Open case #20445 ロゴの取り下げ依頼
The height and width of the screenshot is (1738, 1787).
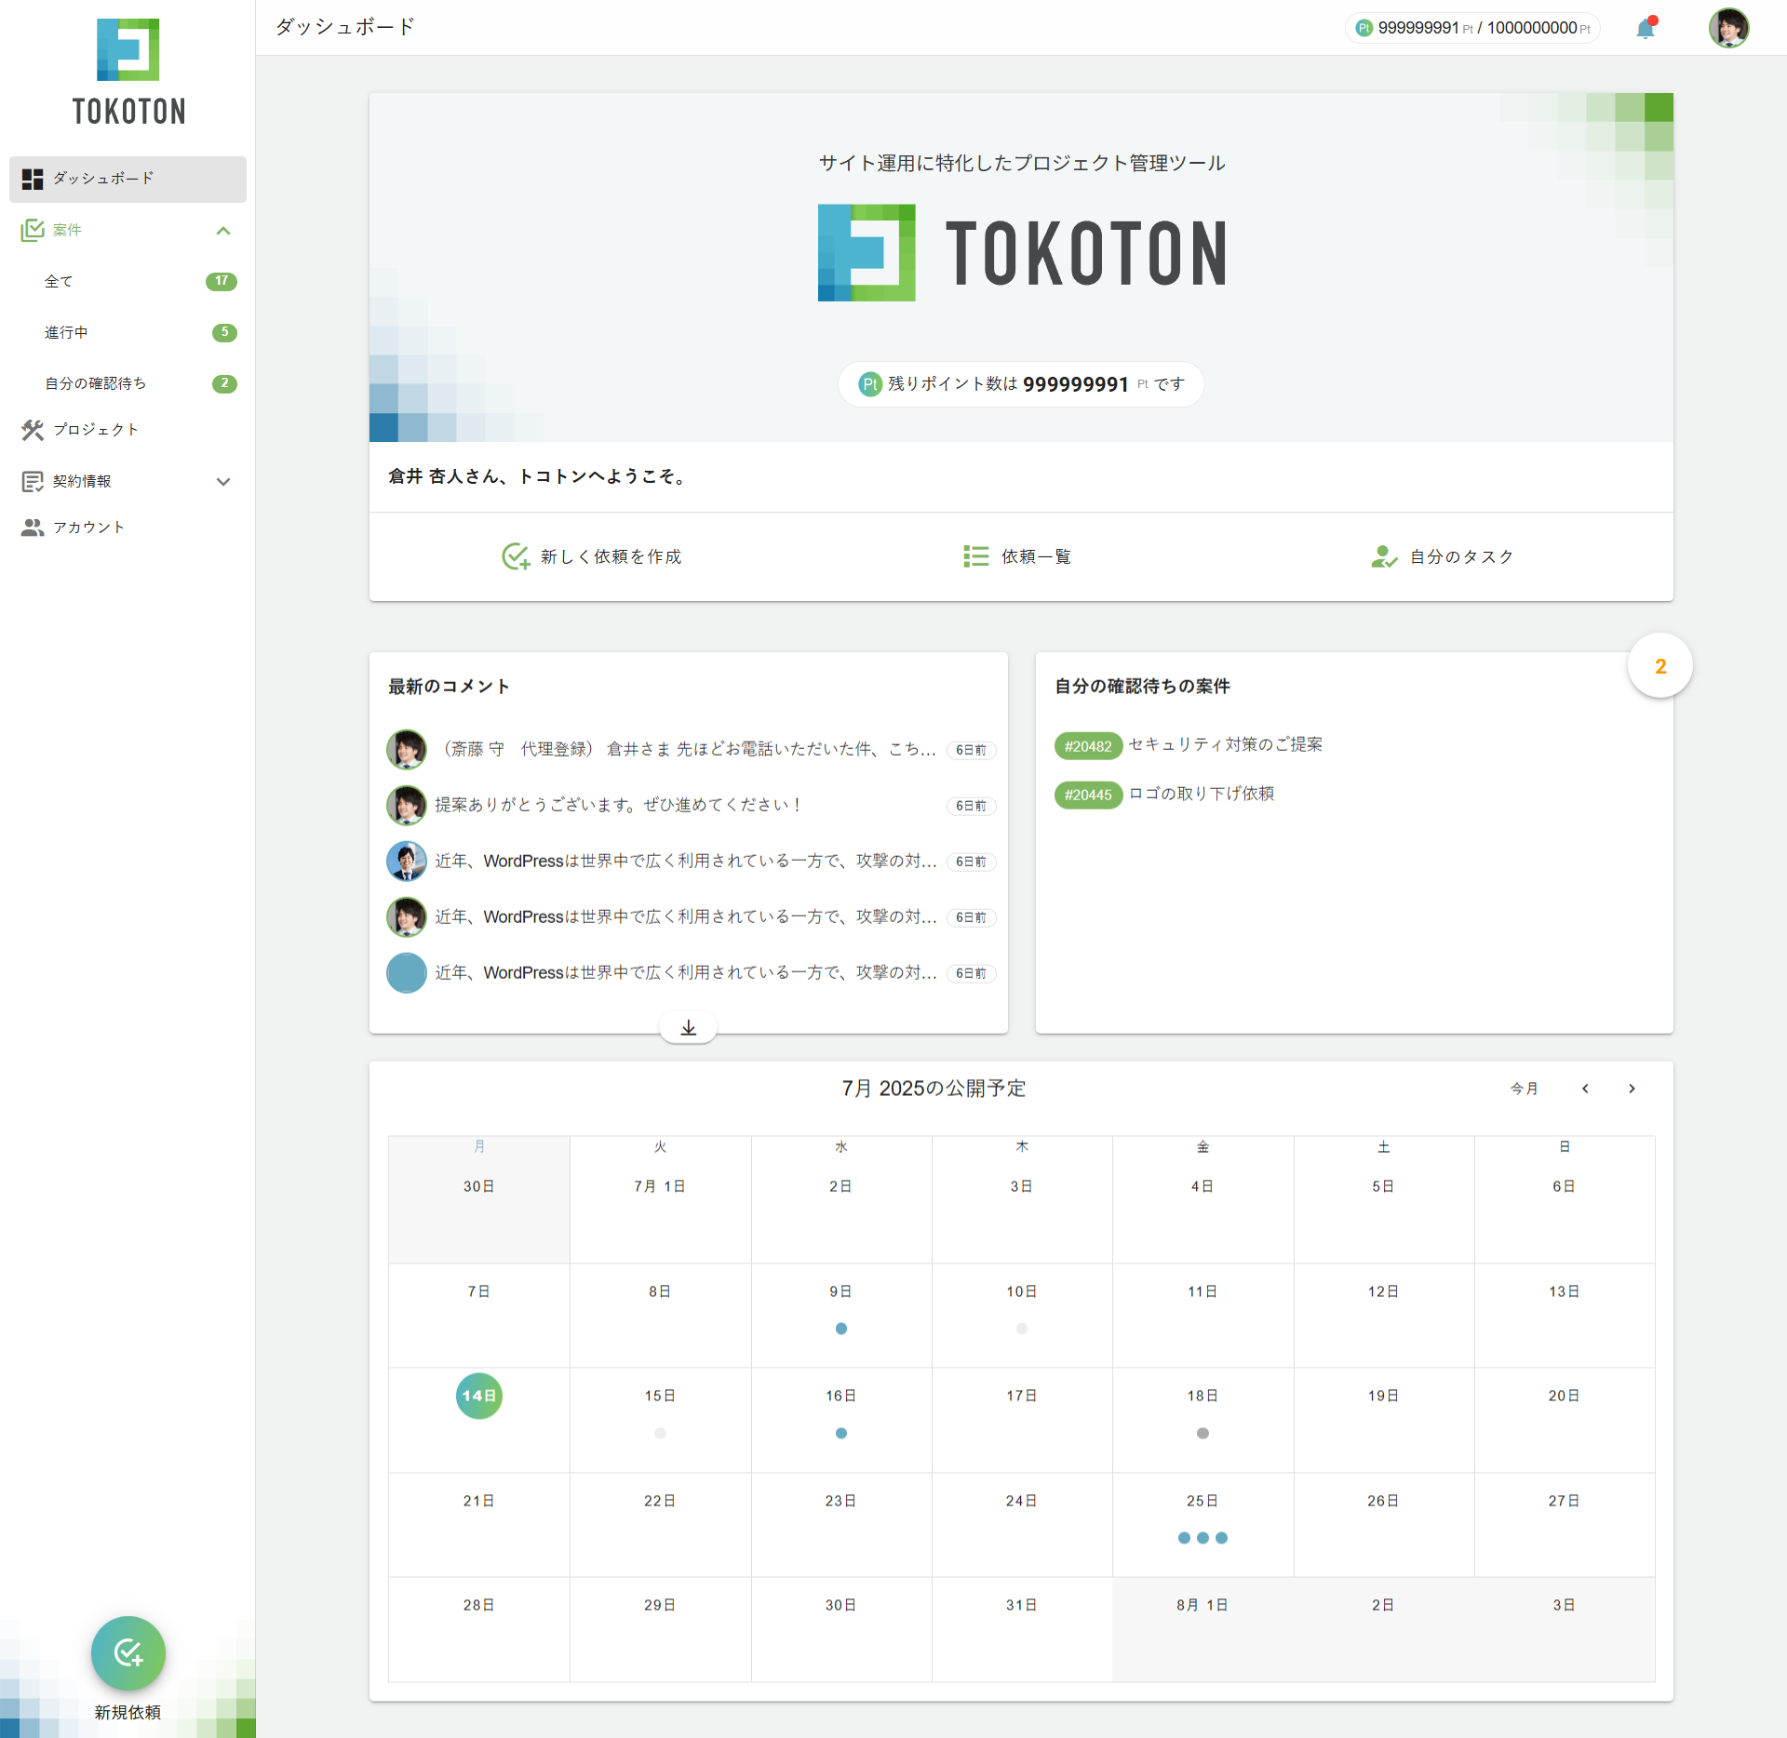[1164, 795]
